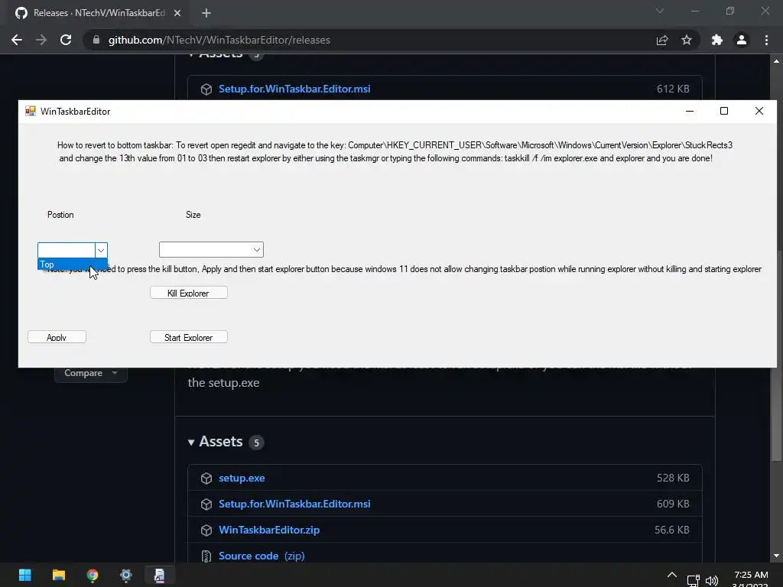The width and height of the screenshot is (783, 587).
Task: Click the 'Size' label text
Action: 193,215
